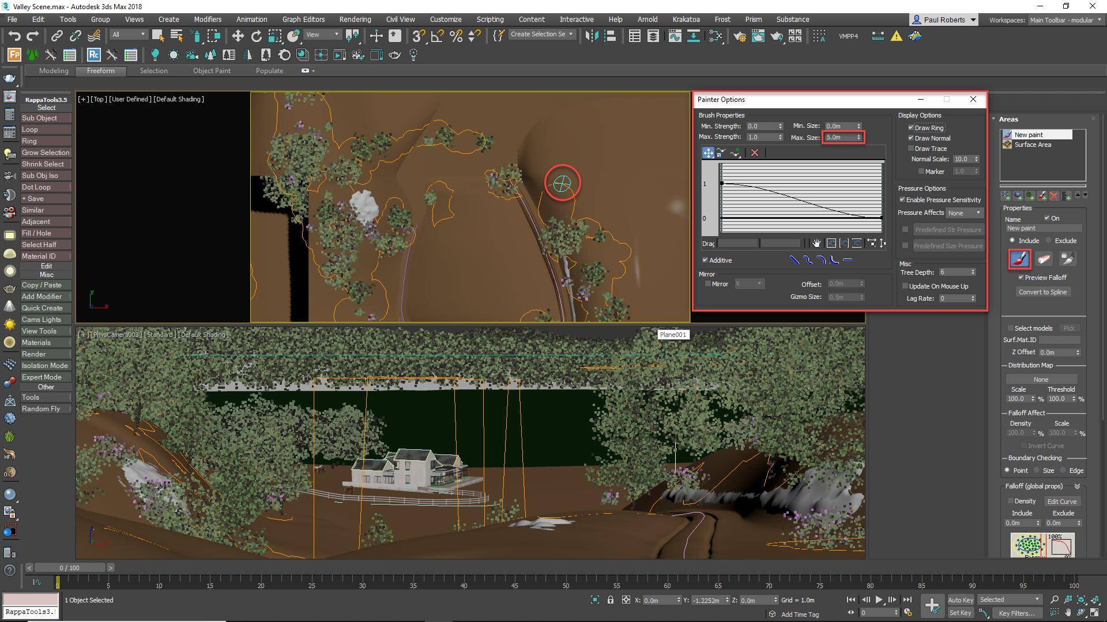Click the Convert to Spline button
This screenshot has height=622, width=1107.
coord(1042,291)
